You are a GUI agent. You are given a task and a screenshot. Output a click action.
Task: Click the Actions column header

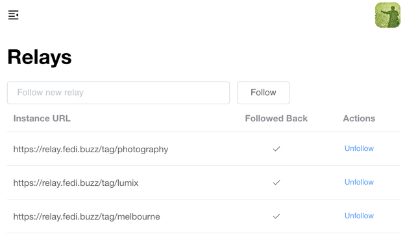point(359,119)
